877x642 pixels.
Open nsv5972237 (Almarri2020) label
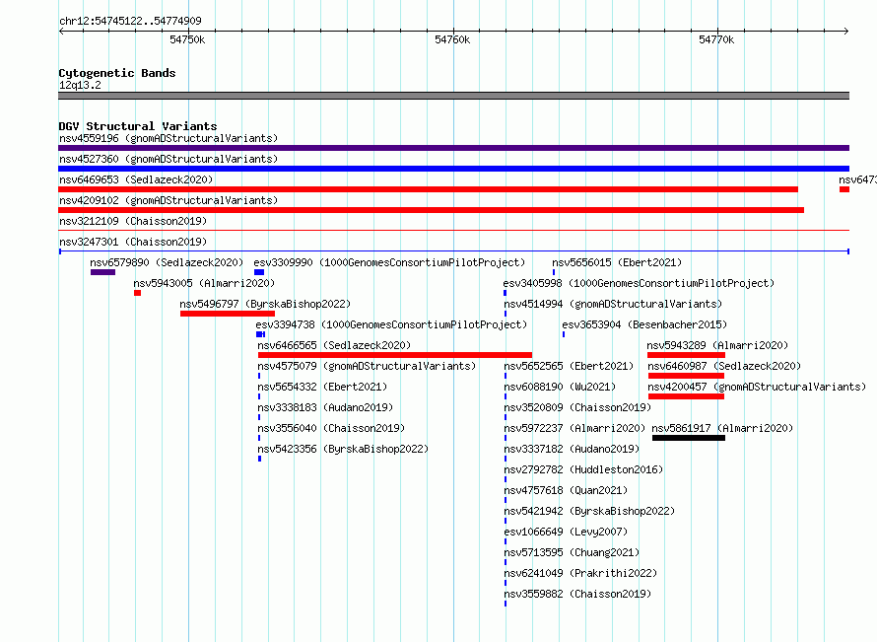(x=574, y=428)
